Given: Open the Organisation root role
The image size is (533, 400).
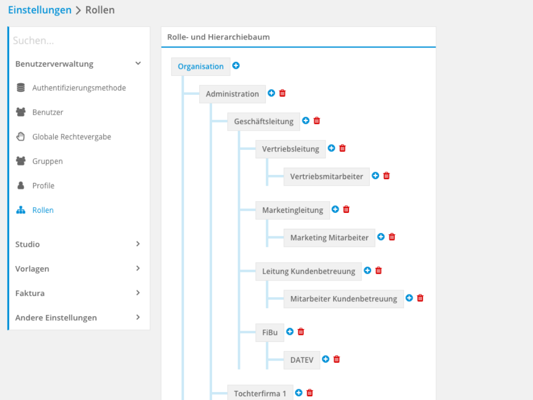Looking at the screenshot, I should coord(200,67).
